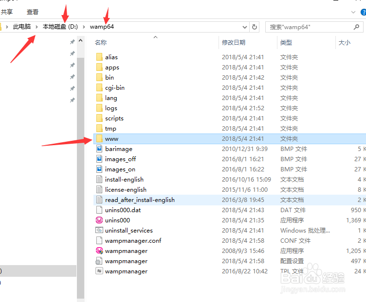Viewport: 366px width, 302px height.
Task: Select the www folder icon
Action: (99, 138)
